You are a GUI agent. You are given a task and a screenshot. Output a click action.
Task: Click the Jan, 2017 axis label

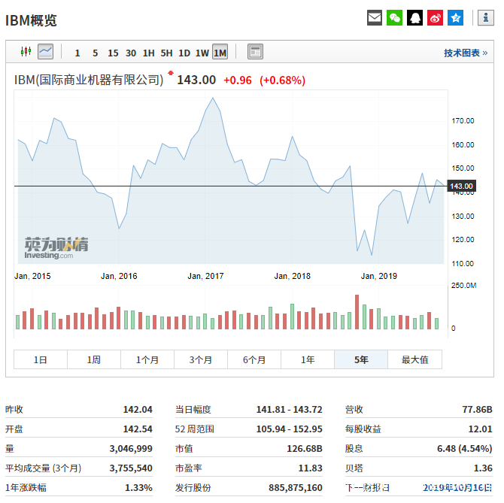click(x=205, y=276)
